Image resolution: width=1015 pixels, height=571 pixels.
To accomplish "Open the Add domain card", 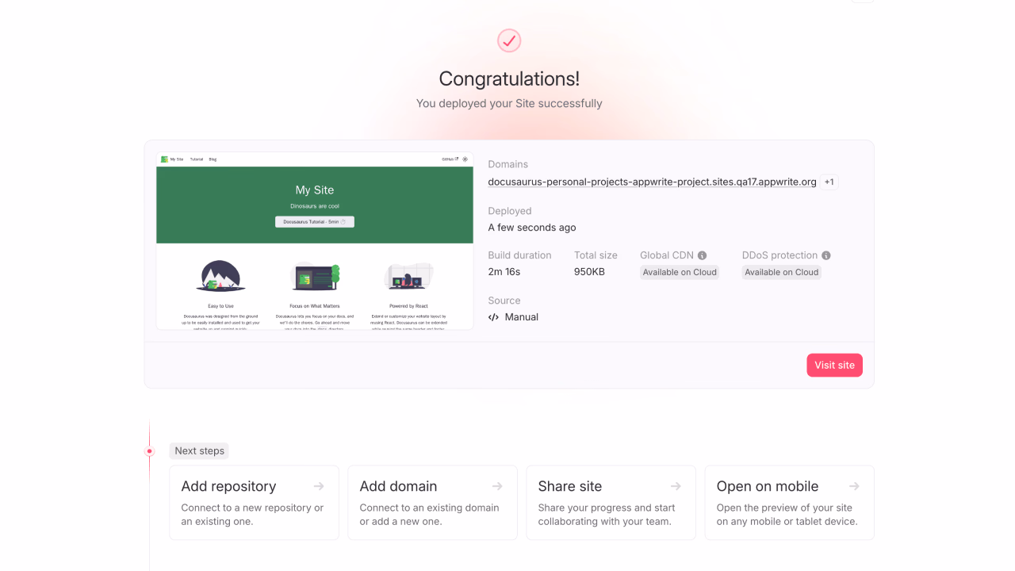I will tap(432, 503).
